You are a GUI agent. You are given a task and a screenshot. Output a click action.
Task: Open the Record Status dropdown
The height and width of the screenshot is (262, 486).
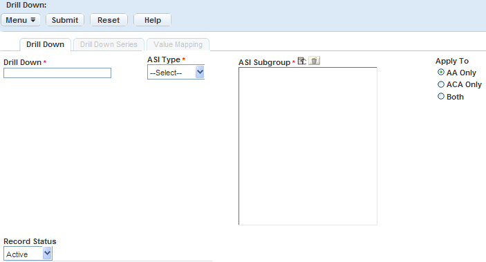point(28,254)
